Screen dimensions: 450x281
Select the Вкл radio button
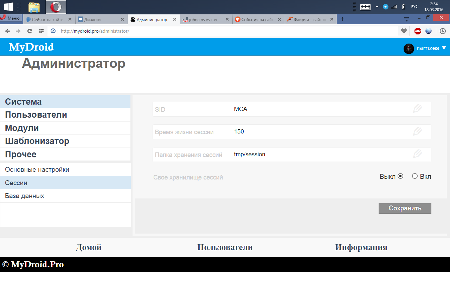click(x=415, y=176)
